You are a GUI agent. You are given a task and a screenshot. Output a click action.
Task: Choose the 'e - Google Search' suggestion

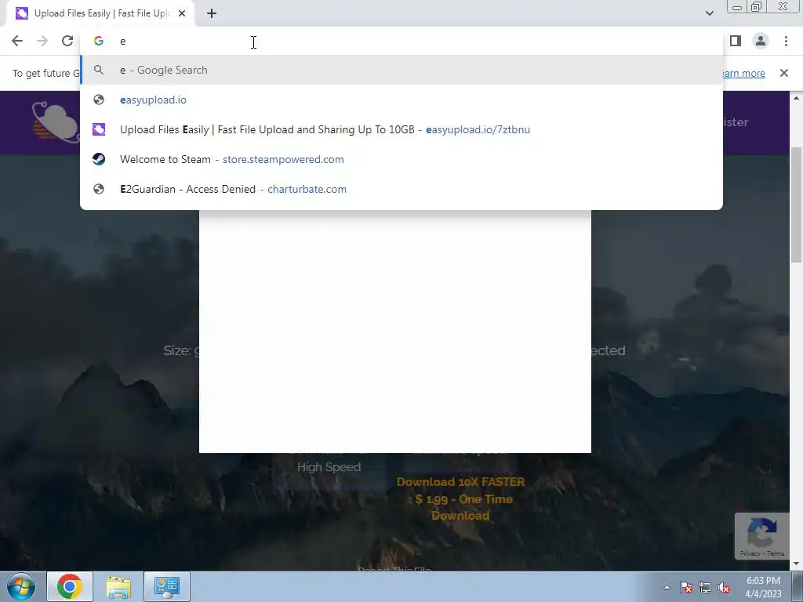pyautogui.click(x=401, y=70)
